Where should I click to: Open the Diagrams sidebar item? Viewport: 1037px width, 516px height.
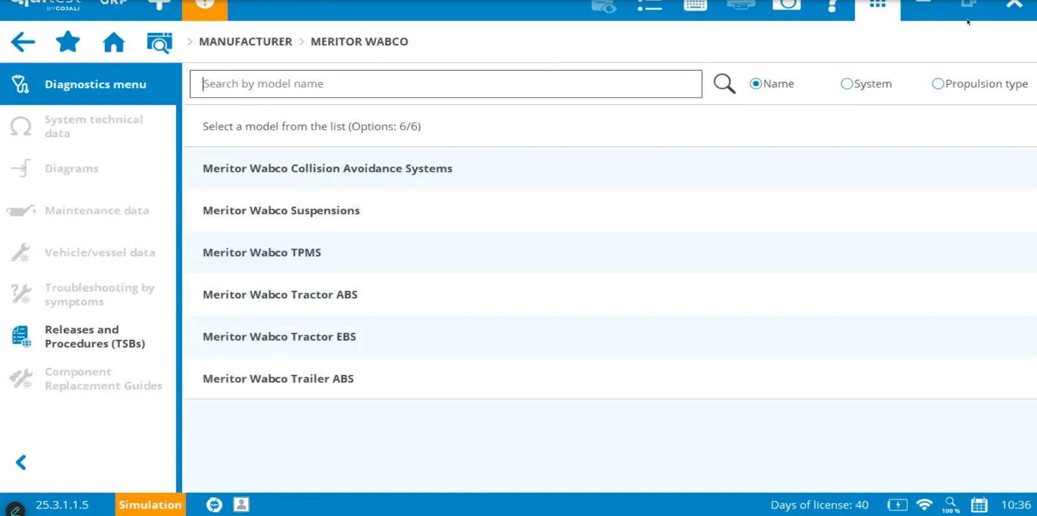(87, 168)
